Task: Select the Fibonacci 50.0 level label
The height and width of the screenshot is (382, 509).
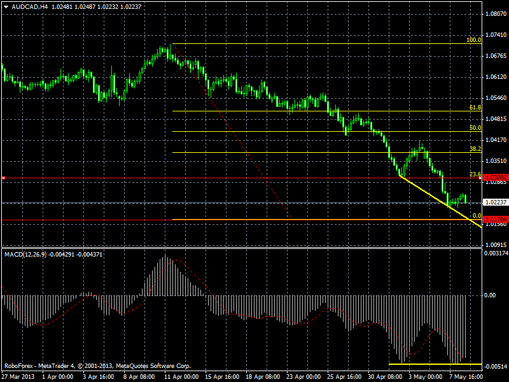Action: tap(475, 128)
